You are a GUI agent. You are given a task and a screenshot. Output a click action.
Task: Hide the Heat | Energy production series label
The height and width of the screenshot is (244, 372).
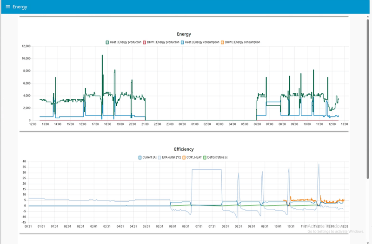(126, 42)
